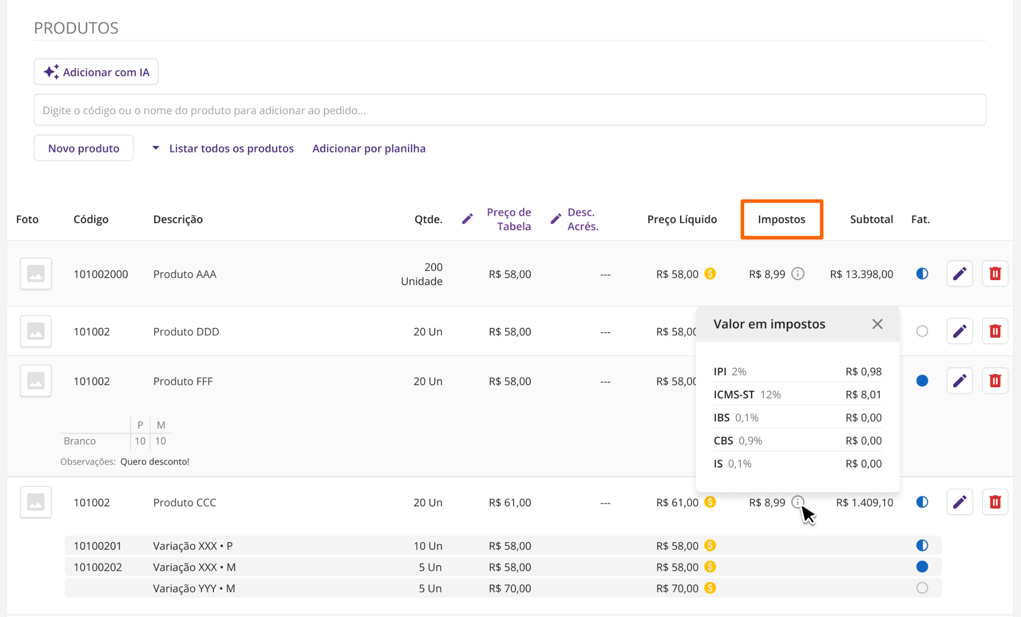This screenshot has height=617, width=1021.
Task: Click the Impostos column header
Action: [781, 219]
